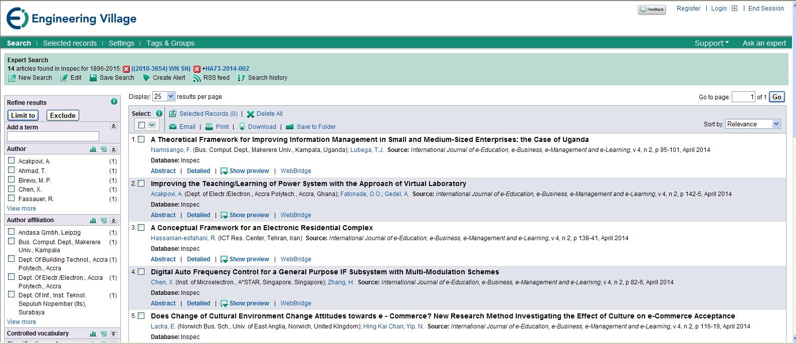Click the RSS feed icon
796x344 pixels.
pyautogui.click(x=197, y=78)
